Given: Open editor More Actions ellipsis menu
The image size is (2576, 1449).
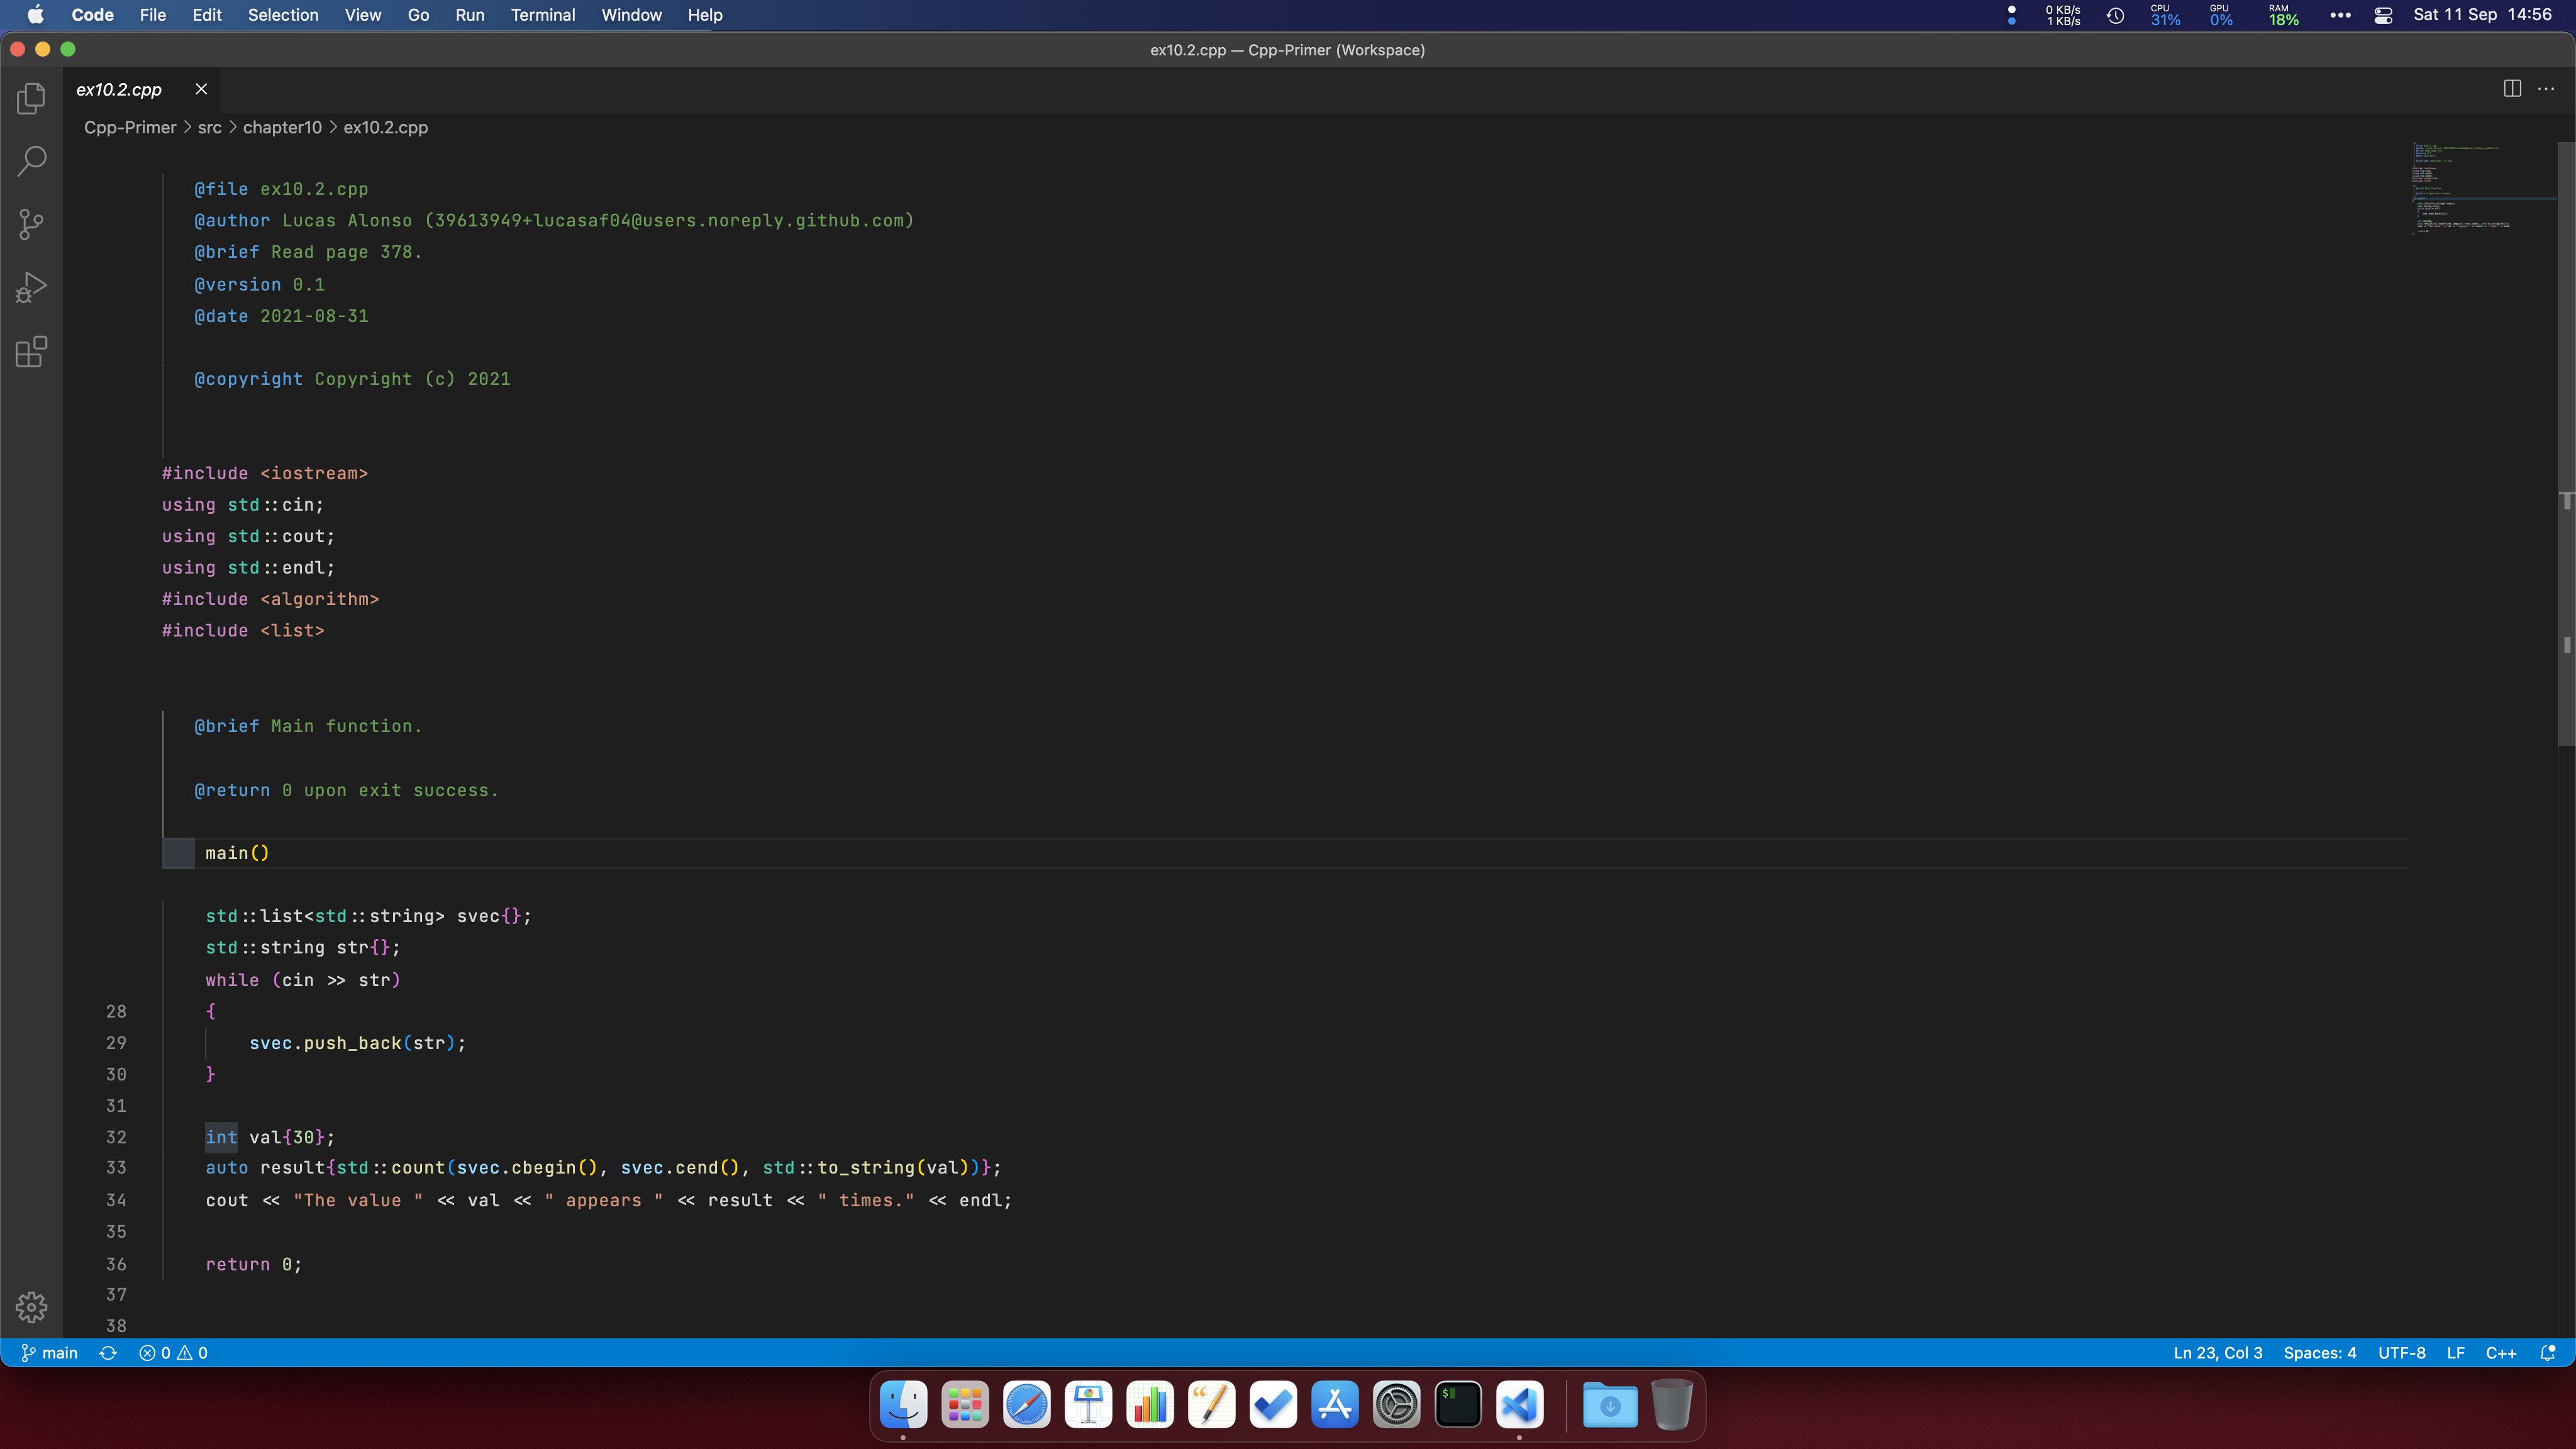Looking at the screenshot, I should point(2546,89).
